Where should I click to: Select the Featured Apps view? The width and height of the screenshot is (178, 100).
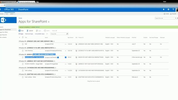(29, 34)
